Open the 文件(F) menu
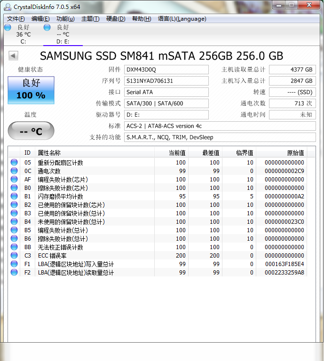Screen dimensions: 324x361 coord(16,19)
